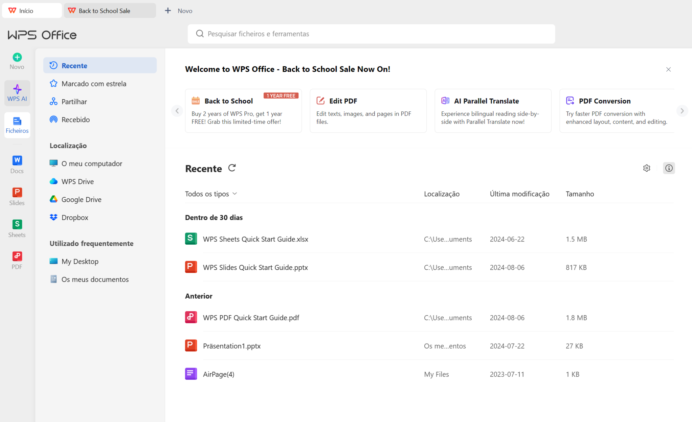
Task: Click the refresh icon next to Recente heading
Action: 232,168
